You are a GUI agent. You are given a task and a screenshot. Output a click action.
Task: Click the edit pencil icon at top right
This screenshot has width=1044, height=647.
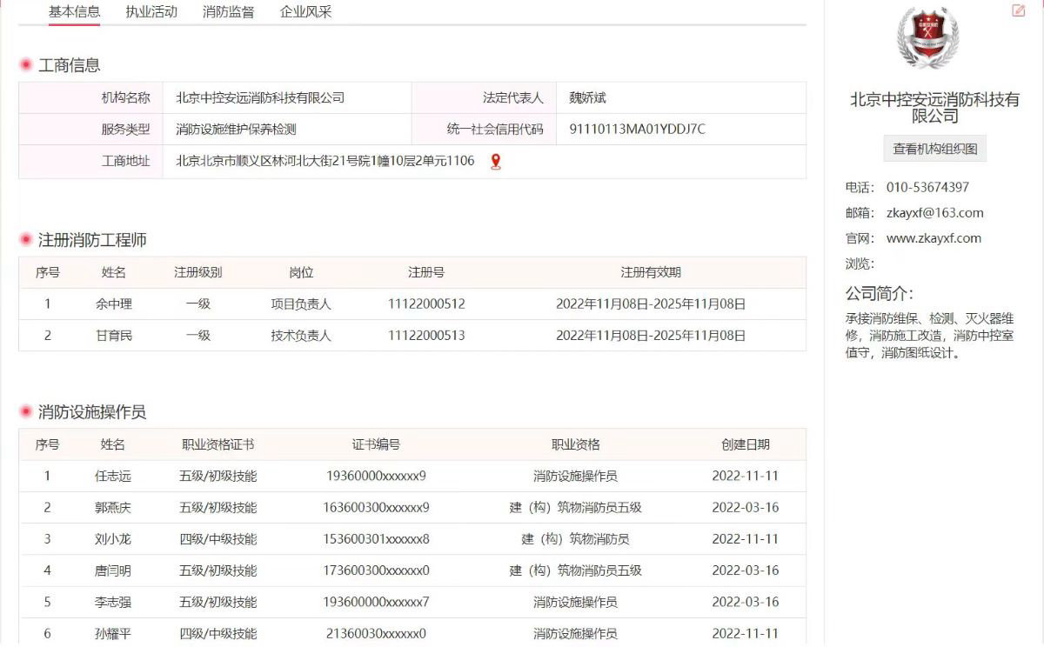tap(1019, 10)
